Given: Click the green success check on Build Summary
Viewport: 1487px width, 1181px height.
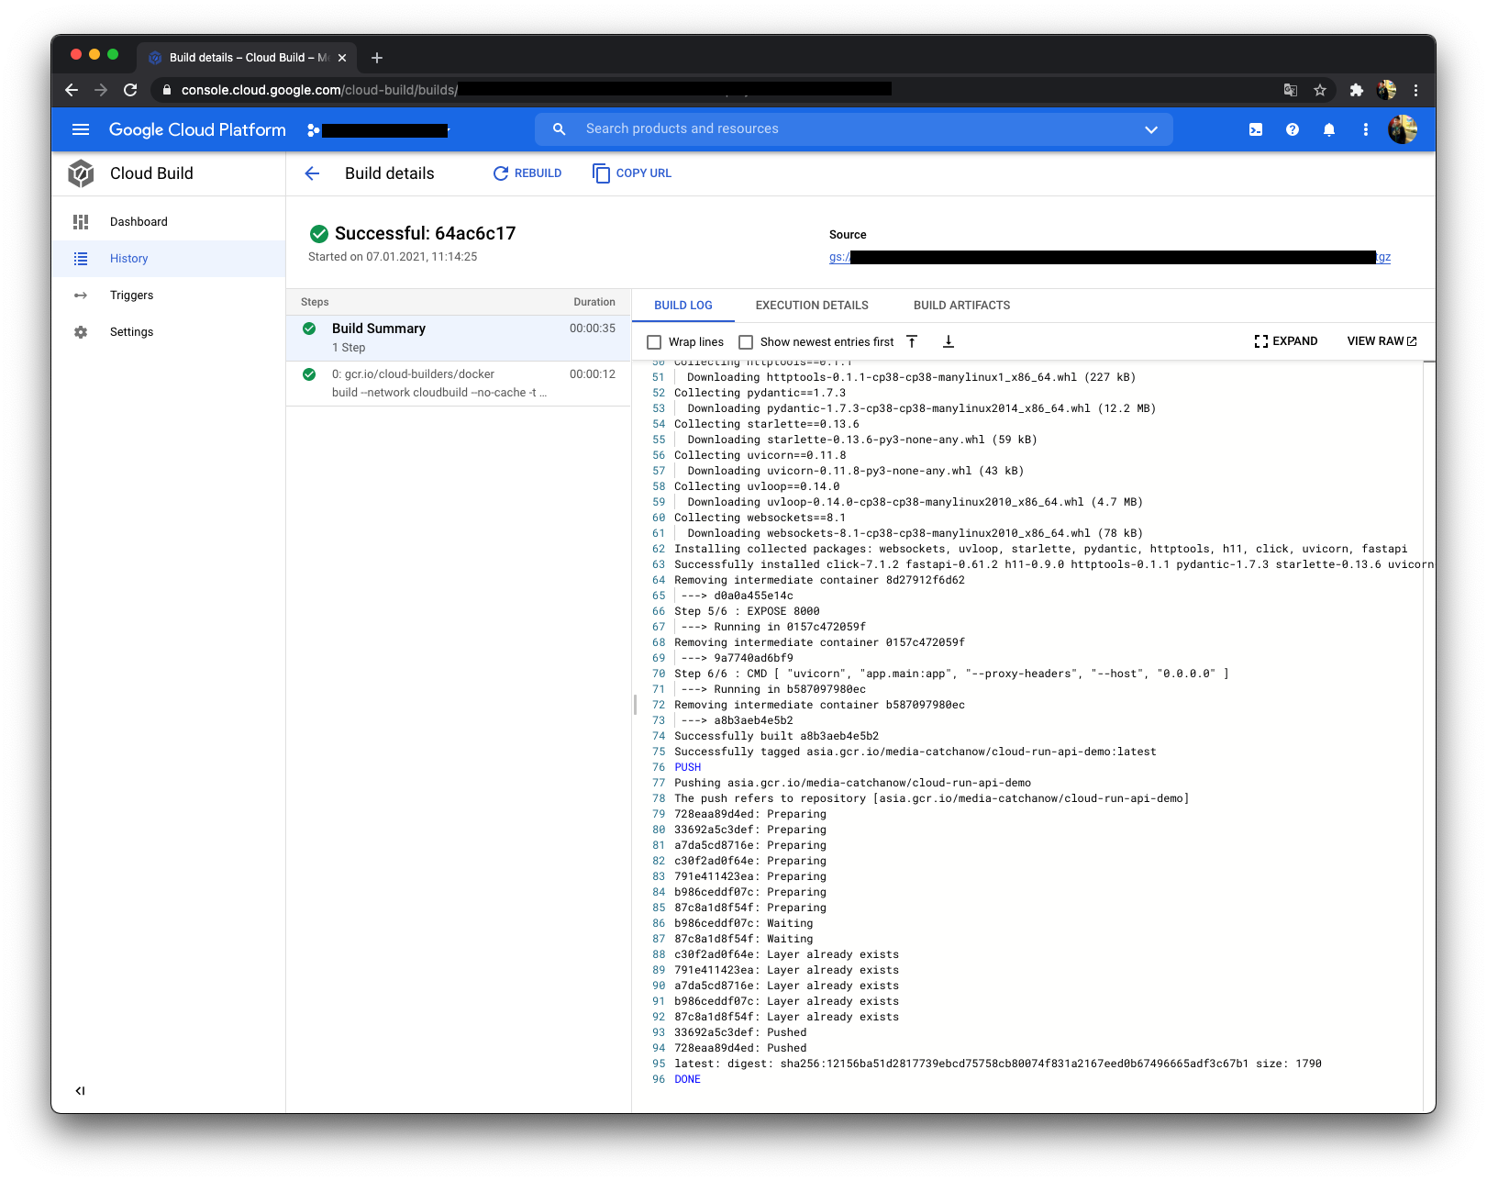Looking at the screenshot, I should click(310, 328).
